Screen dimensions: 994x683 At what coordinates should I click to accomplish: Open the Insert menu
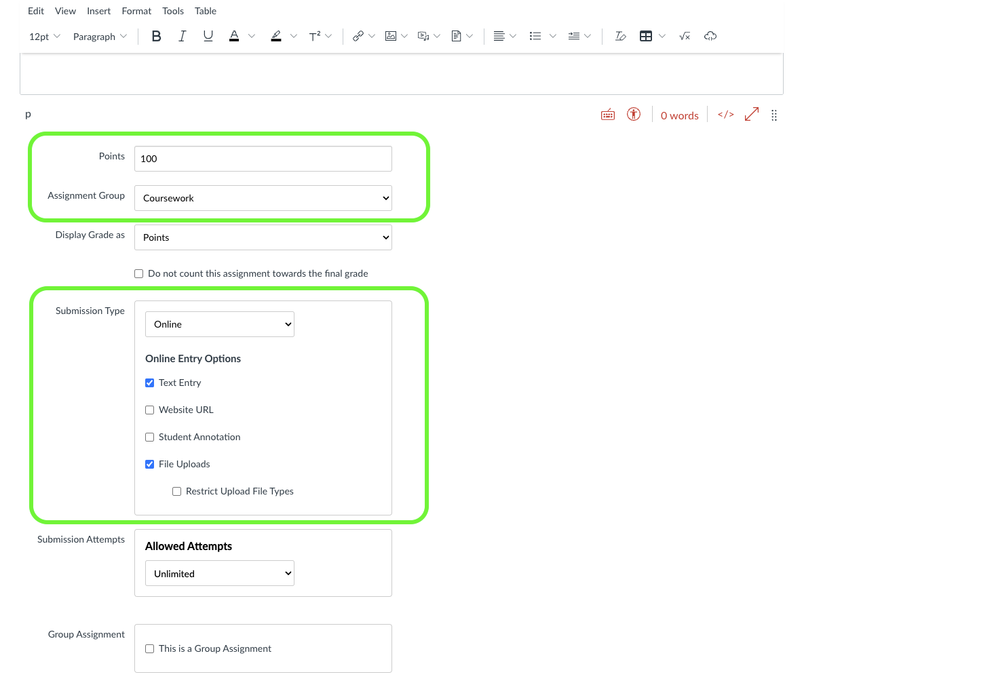click(x=98, y=11)
